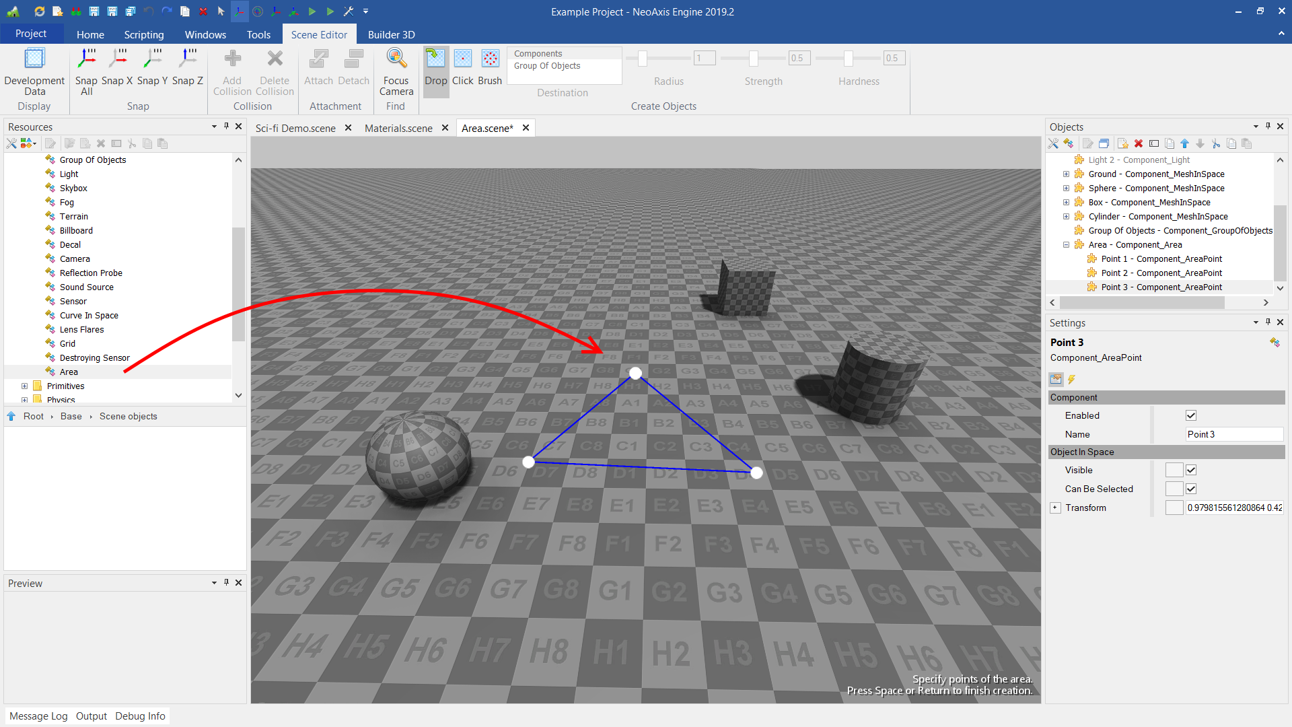Select the Brush creation mode
Screen dimensions: 1292x727
click(x=490, y=59)
